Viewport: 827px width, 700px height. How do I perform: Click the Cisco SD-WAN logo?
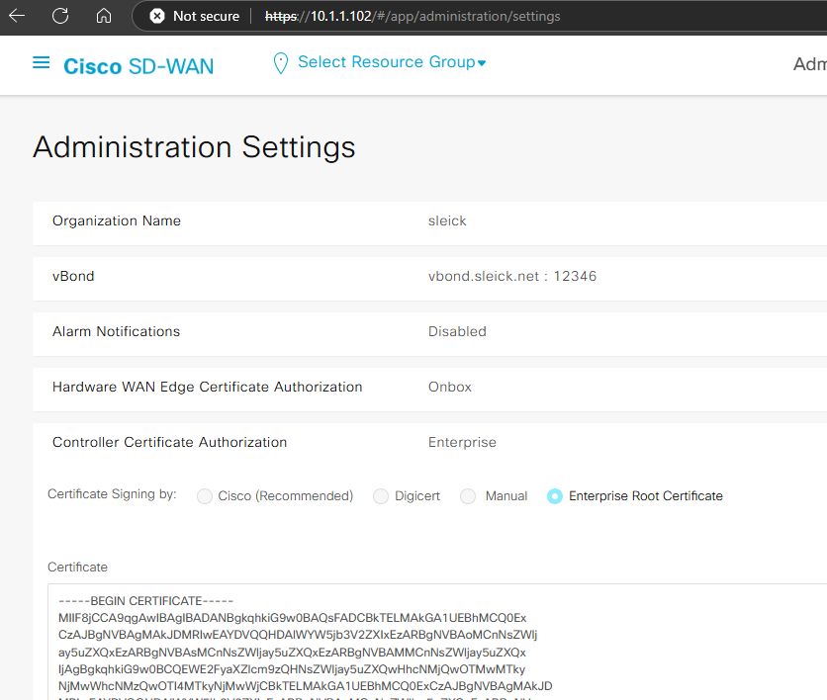pos(138,66)
